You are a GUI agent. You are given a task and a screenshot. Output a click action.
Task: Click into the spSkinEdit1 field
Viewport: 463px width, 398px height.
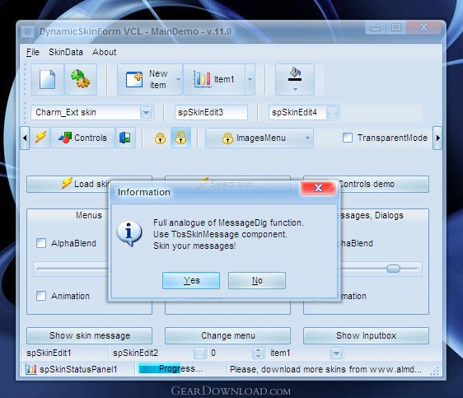click(x=66, y=354)
